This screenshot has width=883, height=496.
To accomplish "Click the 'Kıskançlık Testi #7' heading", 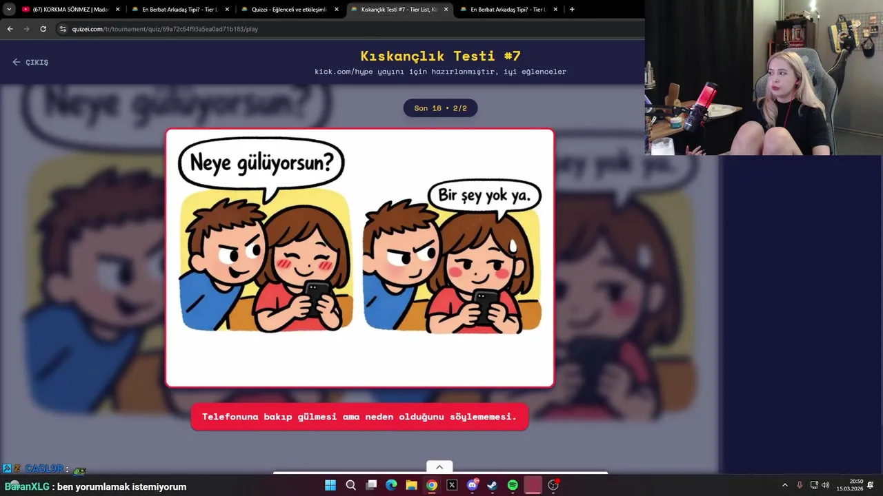I will point(440,56).
